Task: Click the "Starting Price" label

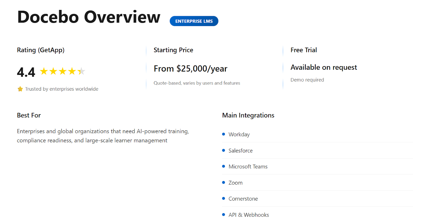Action: [x=173, y=50]
